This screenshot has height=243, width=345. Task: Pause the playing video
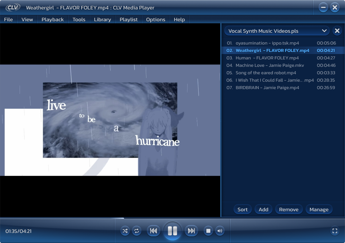click(x=172, y=231)
